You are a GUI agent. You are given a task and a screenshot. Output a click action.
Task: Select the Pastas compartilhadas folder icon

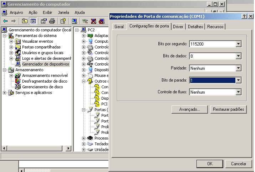pyautogui.click(x=18, y=47)
